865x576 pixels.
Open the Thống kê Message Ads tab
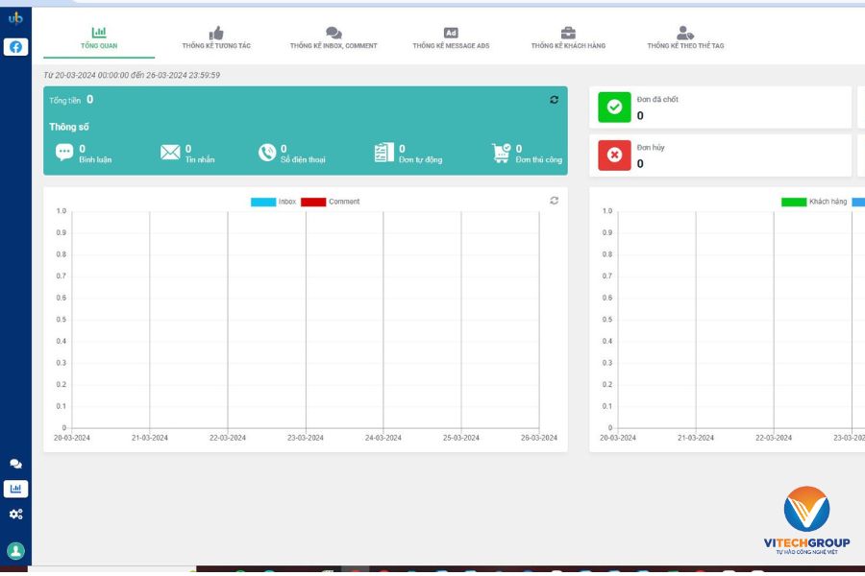pyautogui.click(x=451, y=38)
